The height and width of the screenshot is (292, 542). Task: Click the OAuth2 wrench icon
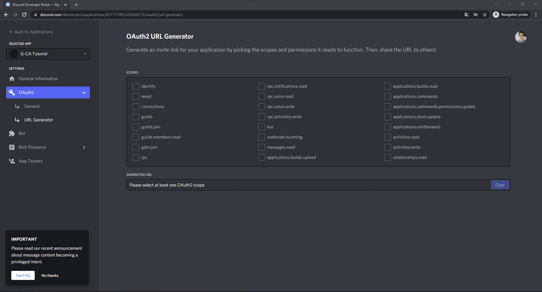coord(12,92)
